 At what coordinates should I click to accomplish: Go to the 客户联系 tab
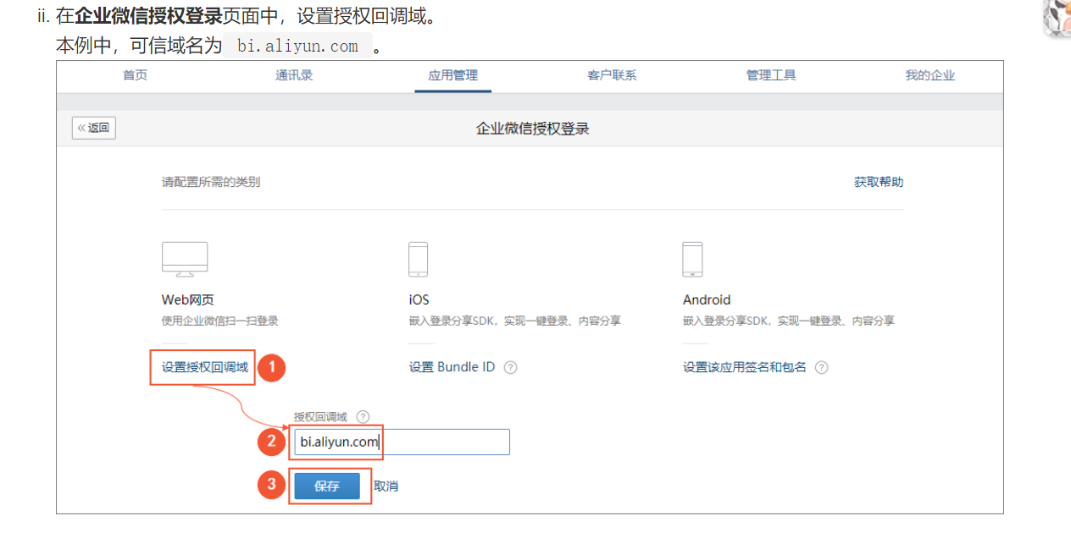612,75
